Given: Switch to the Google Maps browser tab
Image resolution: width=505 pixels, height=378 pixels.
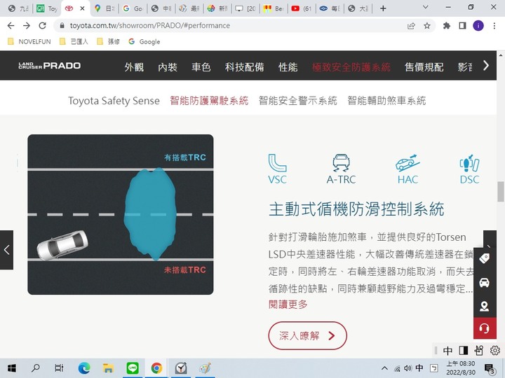Looking at the screenshot, I should pos(104,8).
